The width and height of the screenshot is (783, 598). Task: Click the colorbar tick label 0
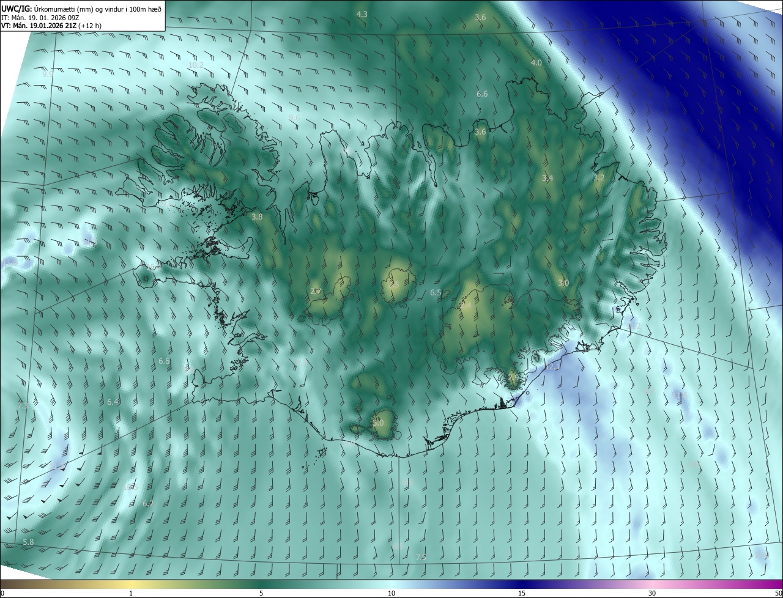(x=2, y=593)
